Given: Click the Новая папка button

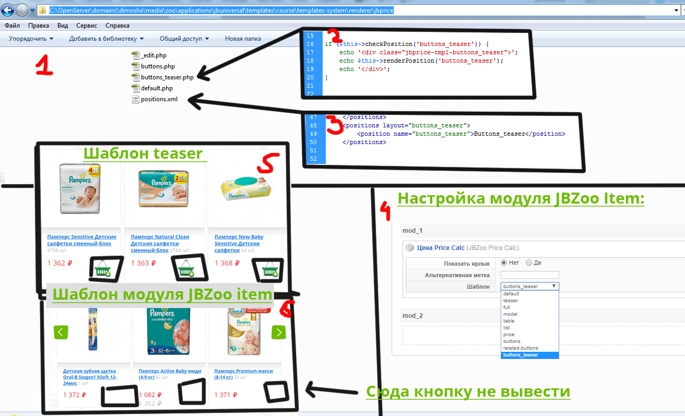Looking at the screenshot, I should tap(243, 39).
